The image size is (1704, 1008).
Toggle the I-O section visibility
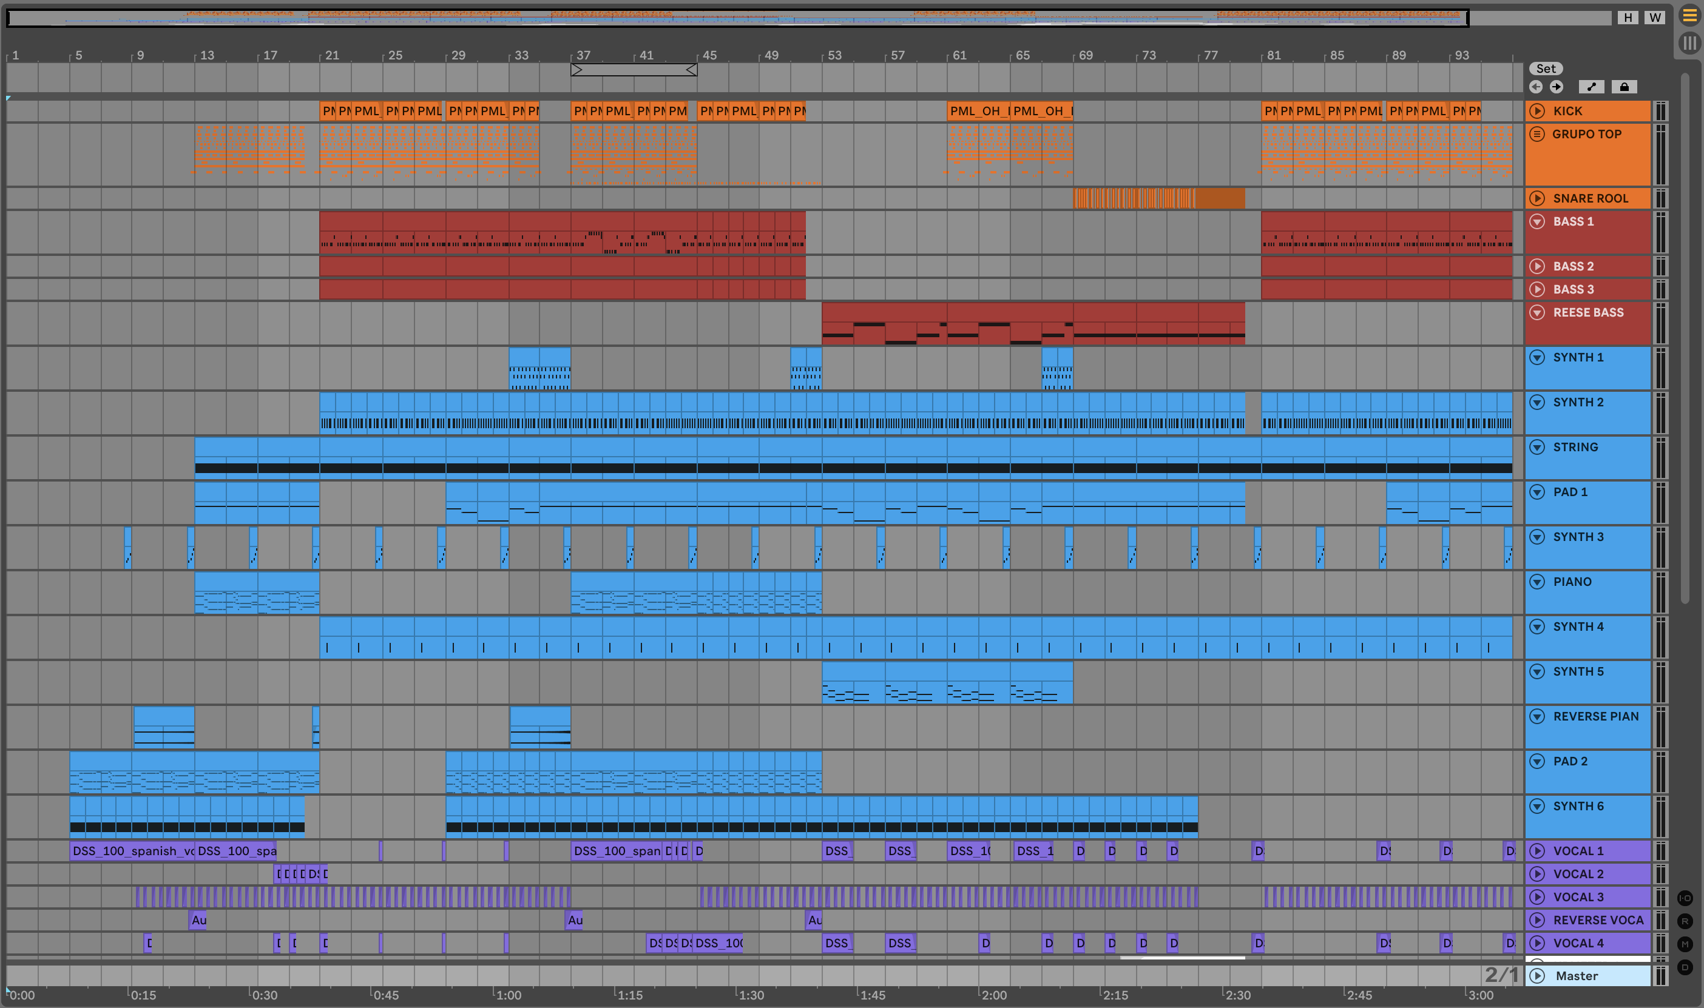[x=1685, y=898]
